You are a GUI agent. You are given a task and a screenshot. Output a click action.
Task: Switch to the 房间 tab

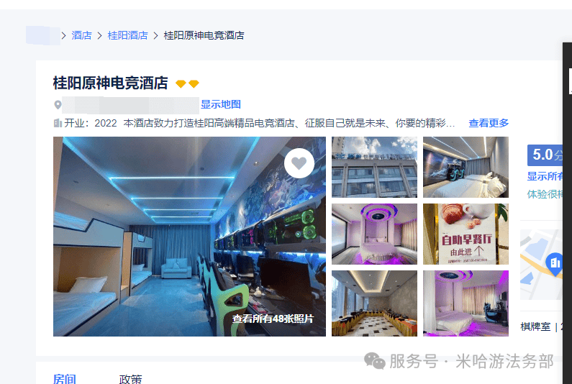[65, 379]
